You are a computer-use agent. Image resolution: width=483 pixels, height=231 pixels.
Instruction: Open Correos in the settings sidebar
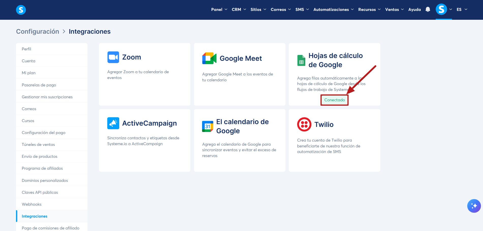tap(52, 109)
